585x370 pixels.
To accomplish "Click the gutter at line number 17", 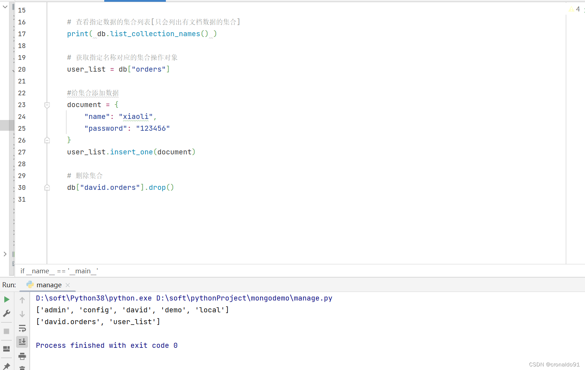I will point(22,34).
